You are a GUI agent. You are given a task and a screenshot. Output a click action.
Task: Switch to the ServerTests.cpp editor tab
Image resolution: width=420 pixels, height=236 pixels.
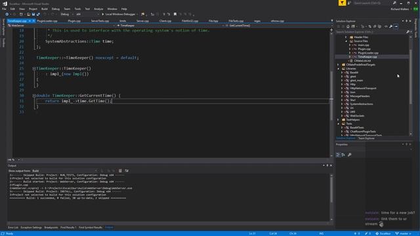(100, 21)
